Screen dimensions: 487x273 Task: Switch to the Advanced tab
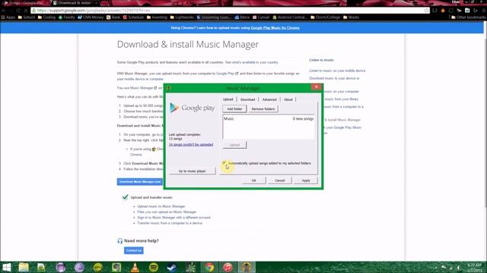click(269, 99)
